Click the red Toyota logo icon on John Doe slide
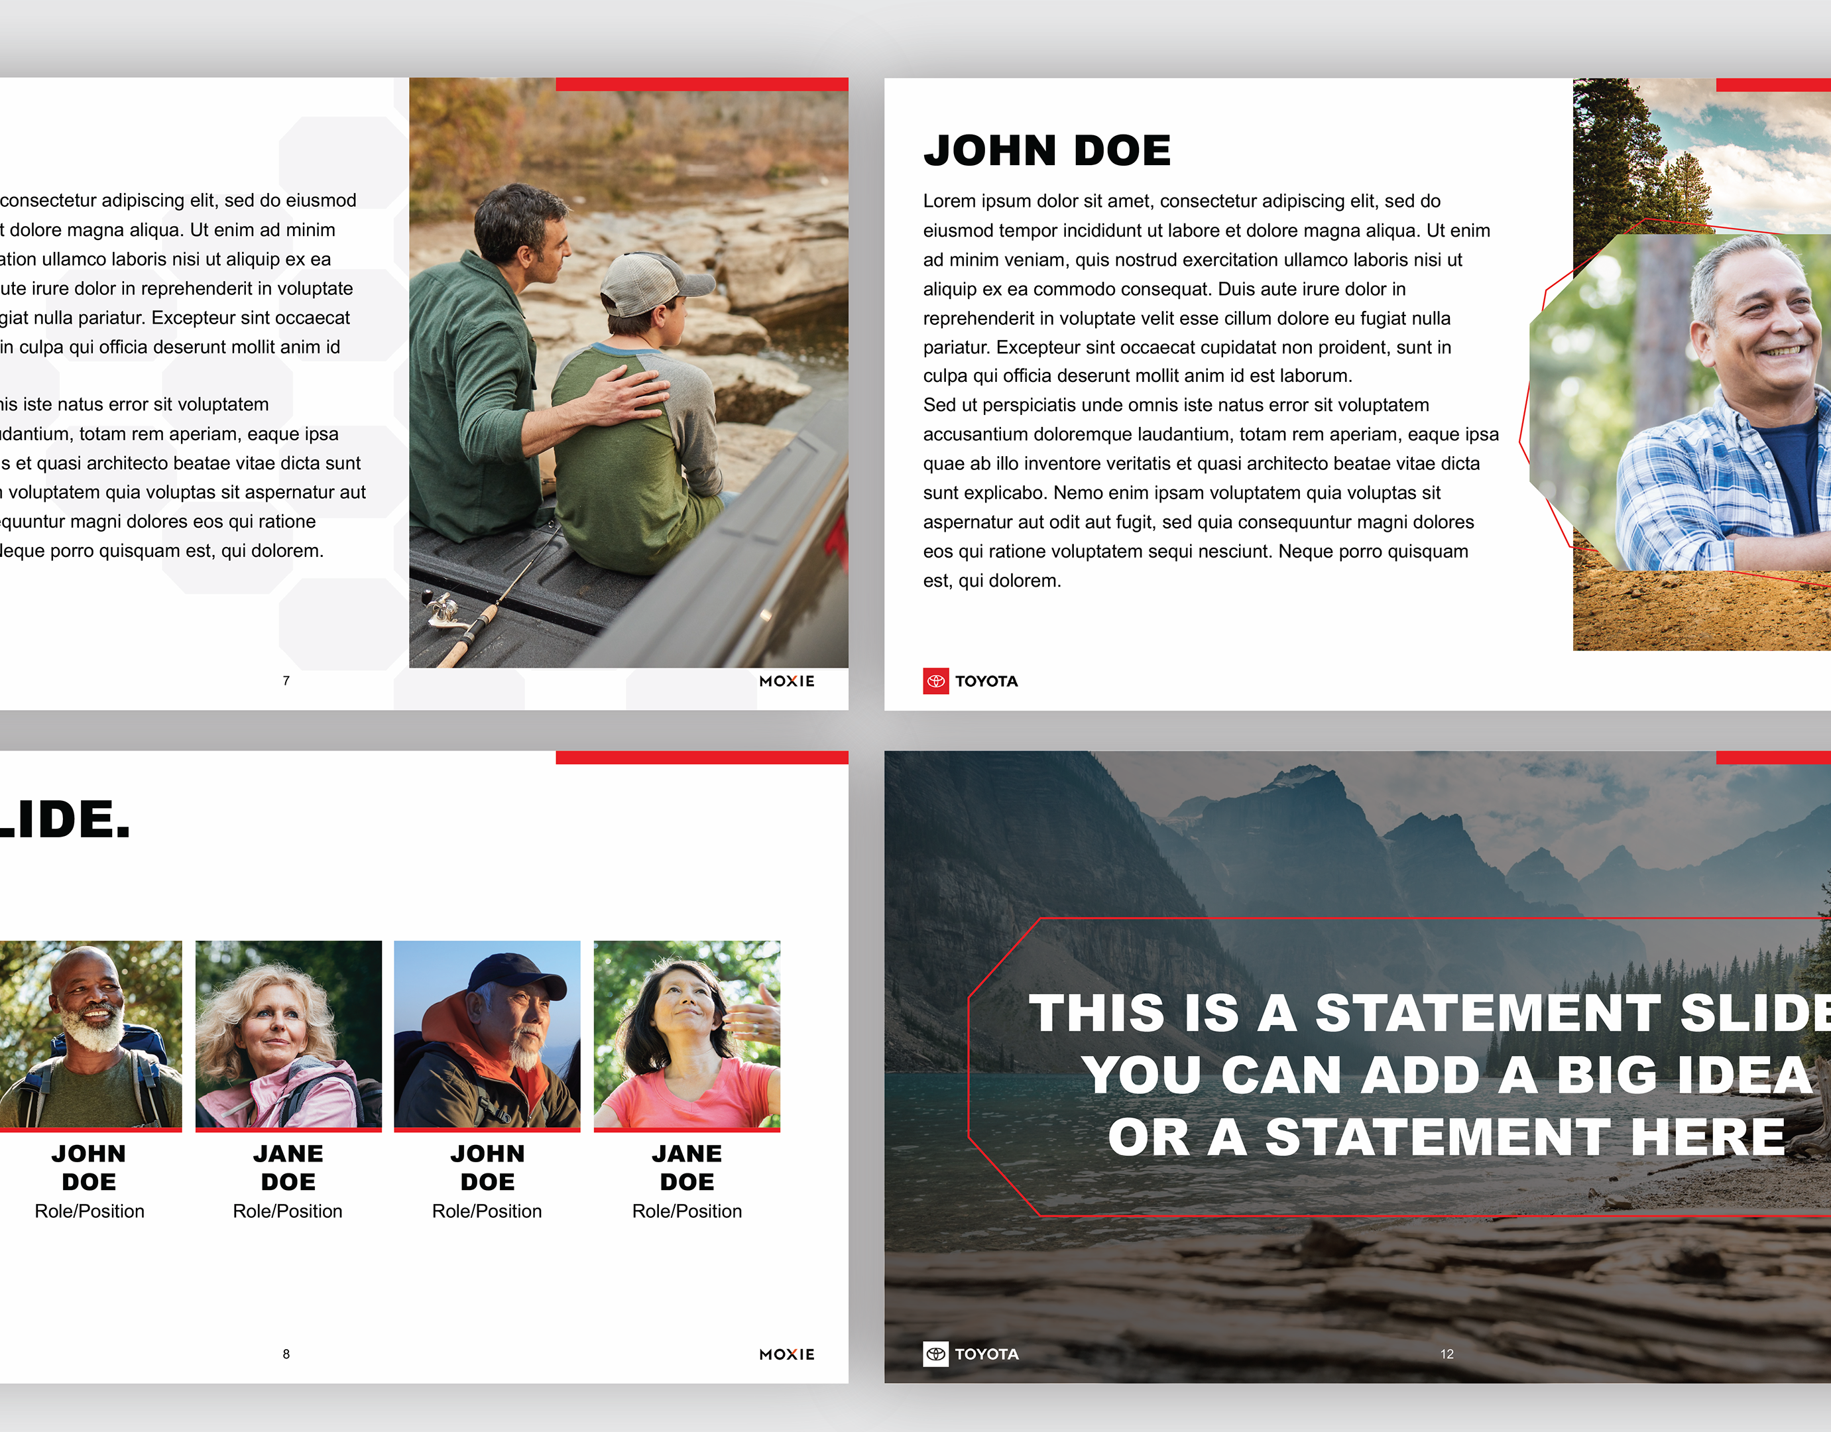The image size is (1831, 1432). coord(935,681)
